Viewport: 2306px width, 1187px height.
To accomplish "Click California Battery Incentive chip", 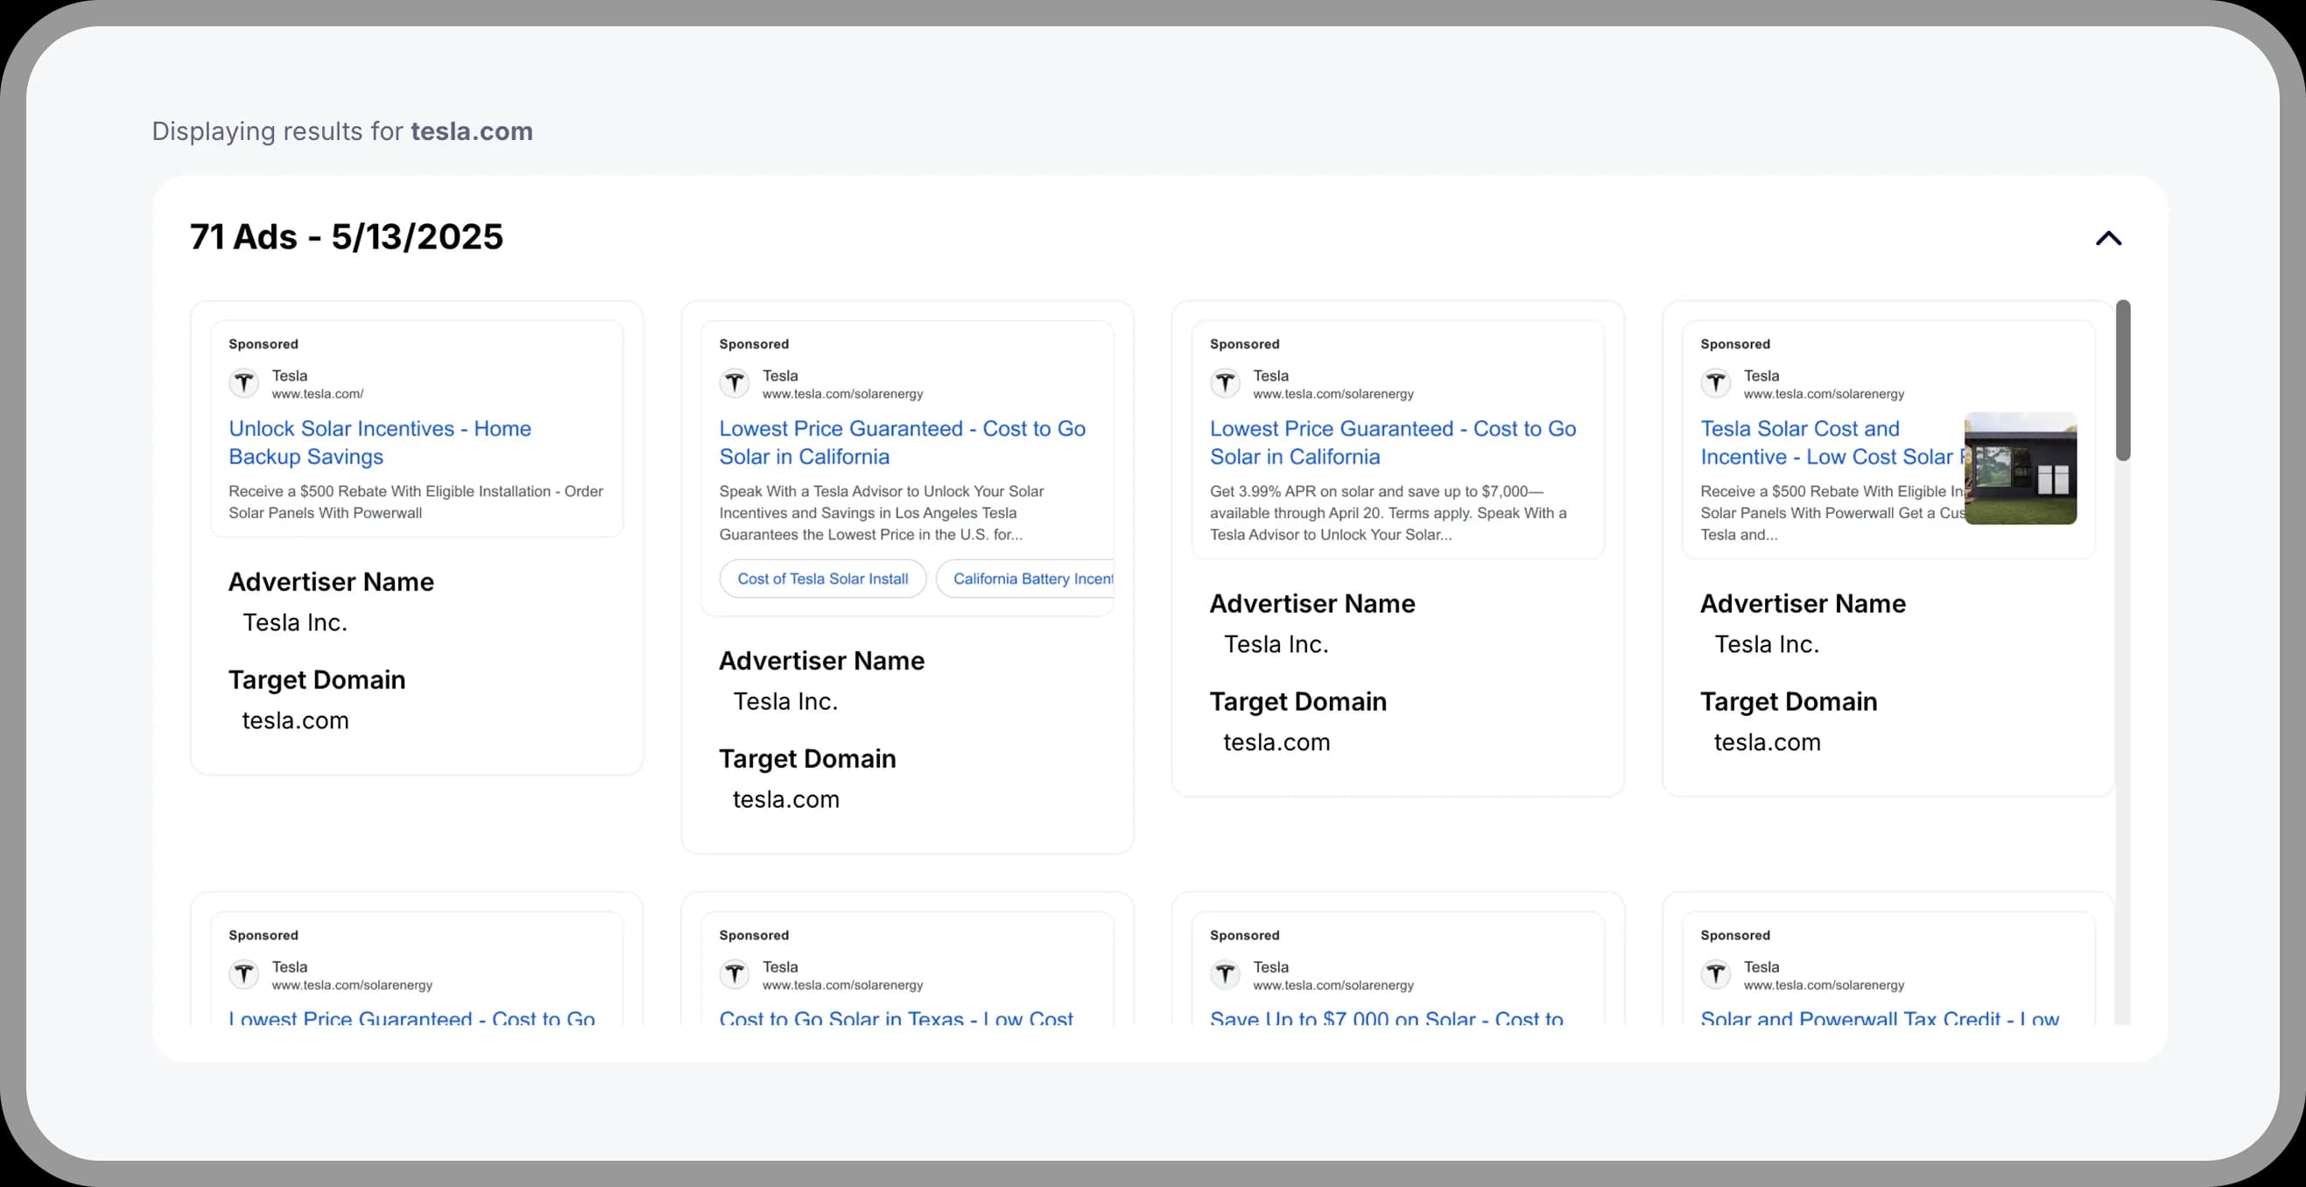I will click(x=1025, y=579).
